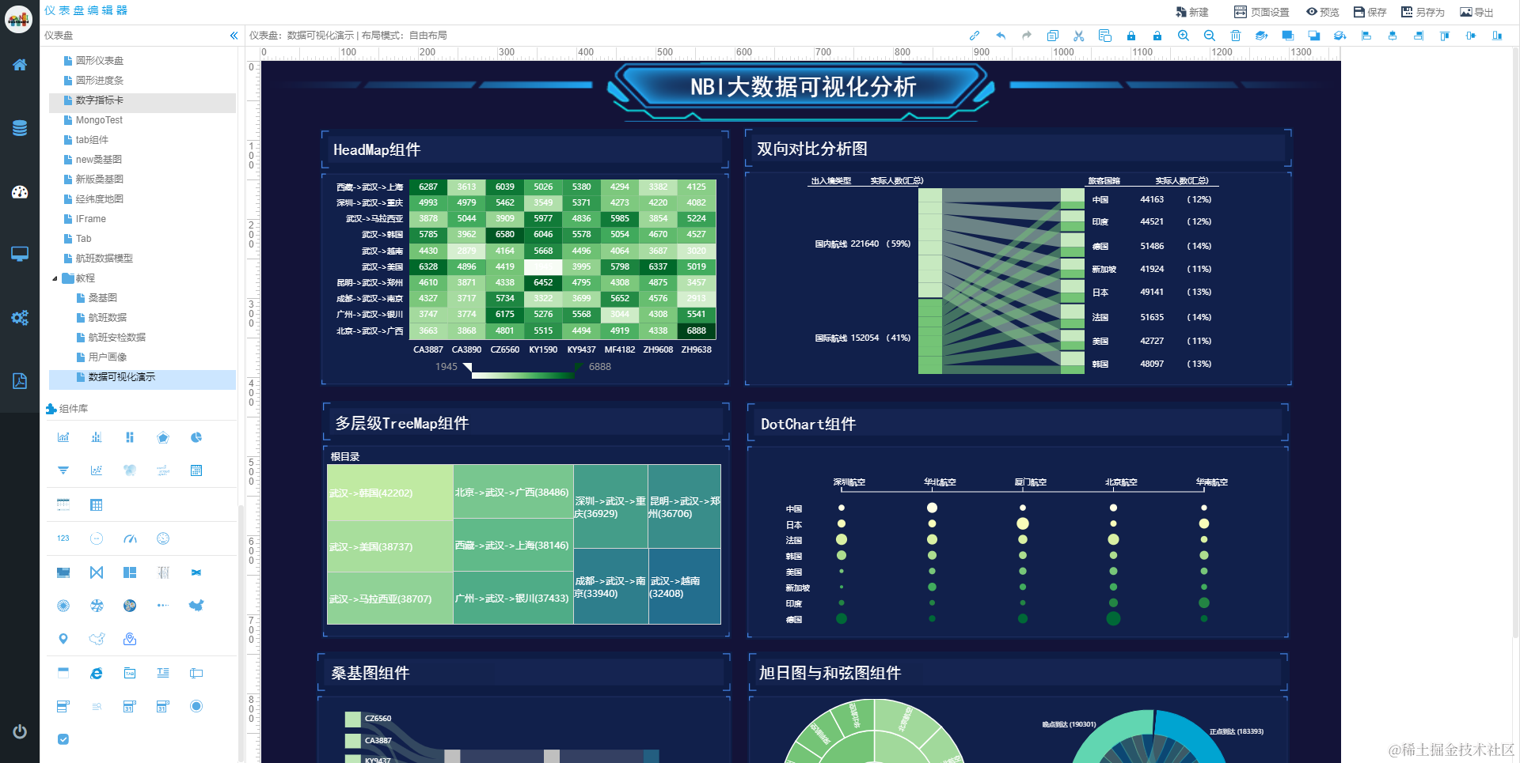Click the align left icon in toolbar
This screenshot has width=1520, height=763.
pyautogui.click(x=1366, y=36)
